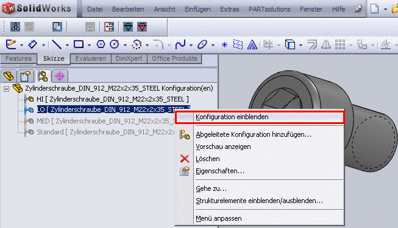Image resolution: width=398 pixels, height=228 pixels.
Task: Open the ConfigurationManager tab icon
Action: click(43, 76)
